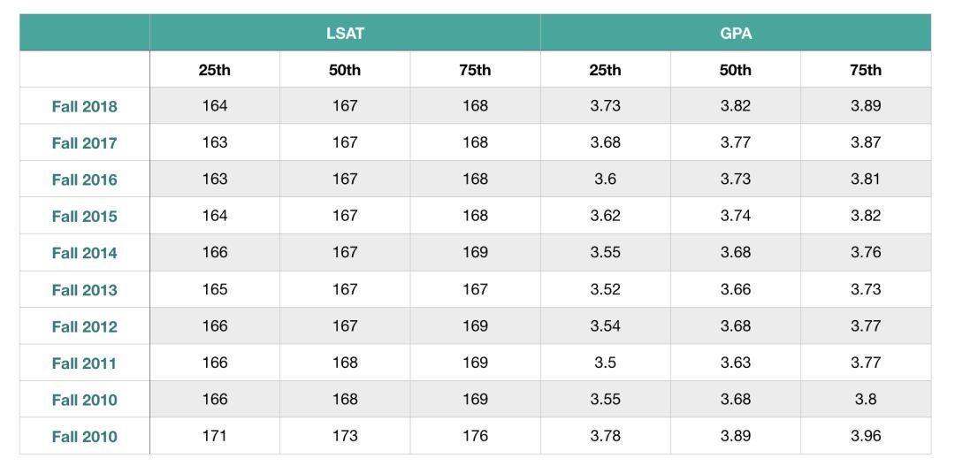
Task: Click the Fall 2013 LSAT 25th value 165
Action: (x=214, y=289)
